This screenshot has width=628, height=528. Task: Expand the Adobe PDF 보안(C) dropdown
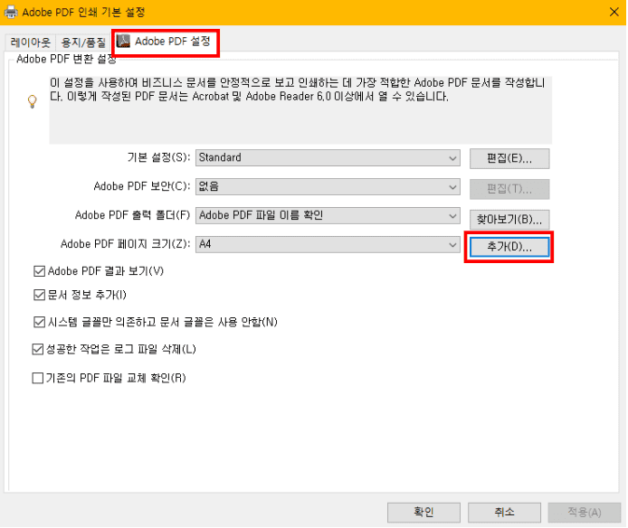[x=328, y=186]
